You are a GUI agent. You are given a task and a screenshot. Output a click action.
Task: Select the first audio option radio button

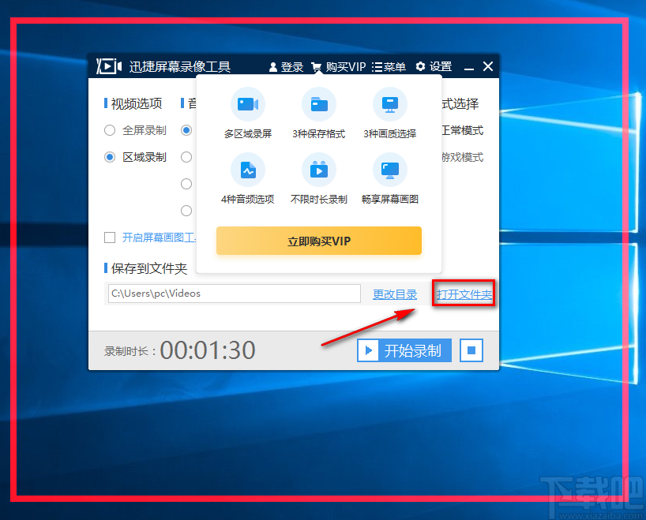(x=186, y=130)
